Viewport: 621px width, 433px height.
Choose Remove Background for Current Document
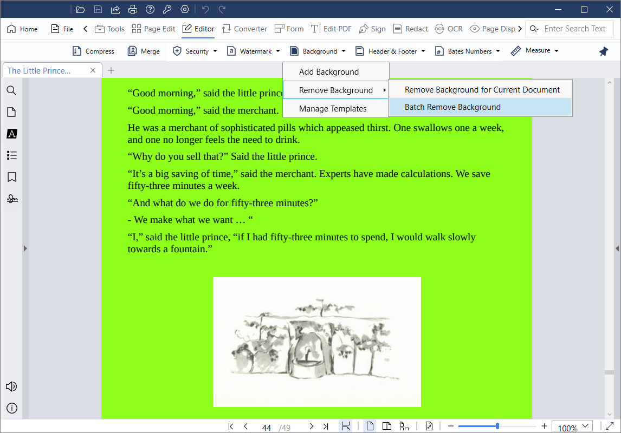(x=481, y=90)
